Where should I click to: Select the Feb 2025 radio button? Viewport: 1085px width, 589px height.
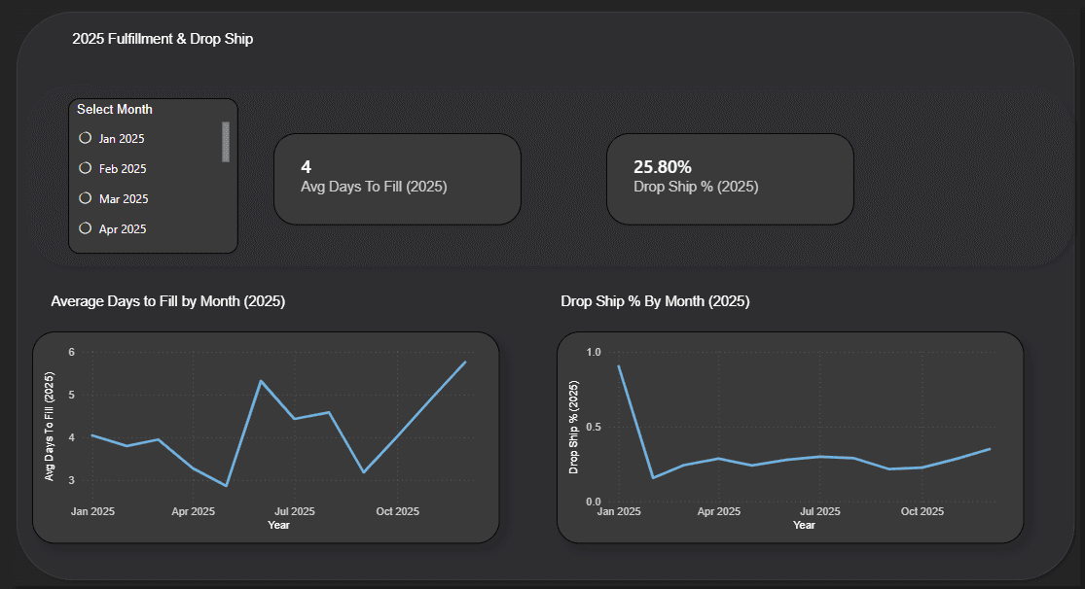tap(85, 168)
